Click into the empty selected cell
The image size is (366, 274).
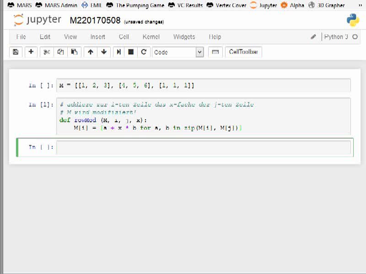click(203, 147)
